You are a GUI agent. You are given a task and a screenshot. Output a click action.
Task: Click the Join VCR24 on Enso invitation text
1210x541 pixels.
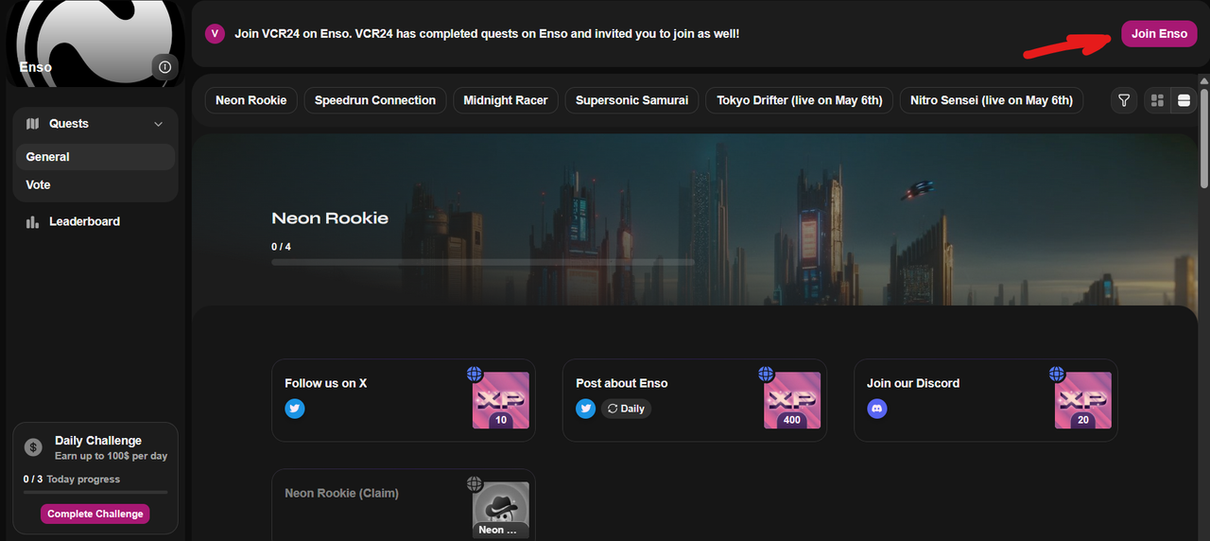tap(487, 33)
